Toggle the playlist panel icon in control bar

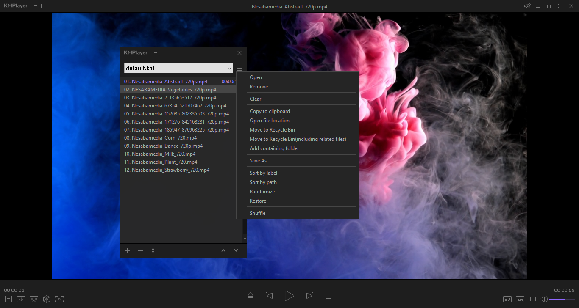pos(8,299)
